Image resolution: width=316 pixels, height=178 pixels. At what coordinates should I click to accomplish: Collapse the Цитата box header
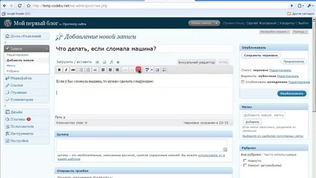point(144,134)
